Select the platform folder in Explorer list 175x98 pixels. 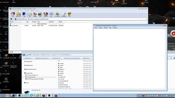[x=62, y=69]
